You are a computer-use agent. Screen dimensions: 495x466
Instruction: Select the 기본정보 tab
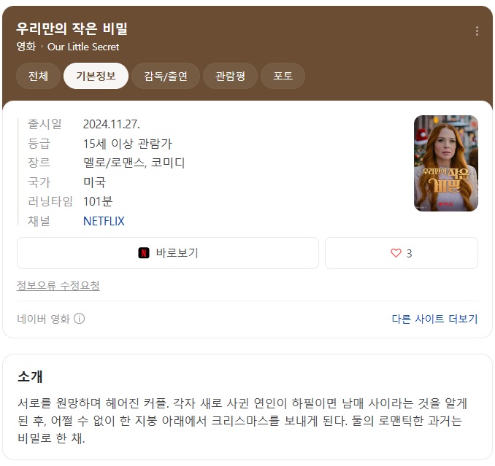click(96, 76)
